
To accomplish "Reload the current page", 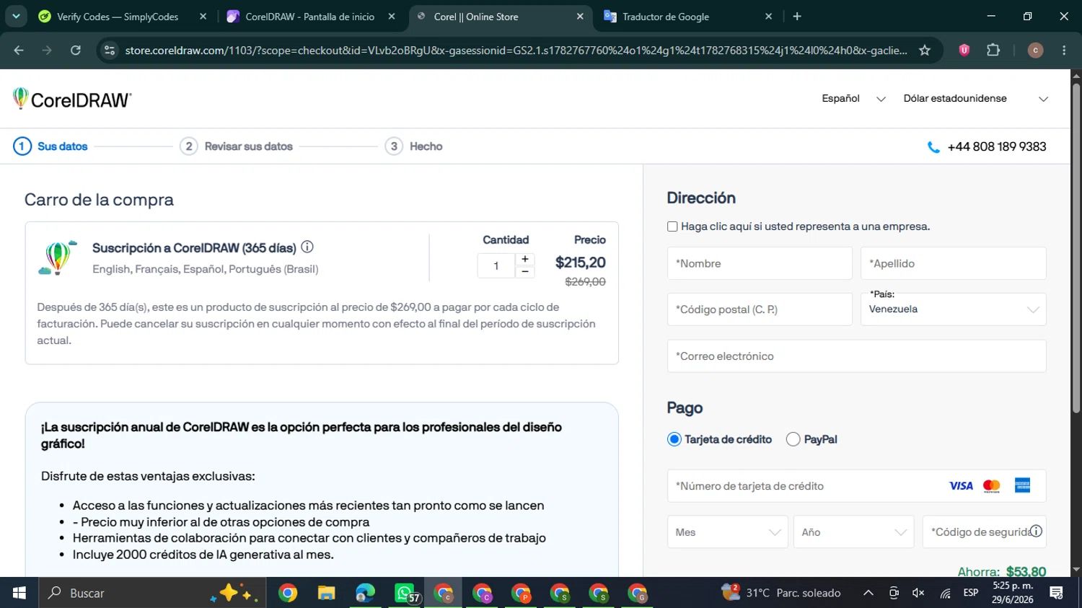I will [x=76, y=50].
